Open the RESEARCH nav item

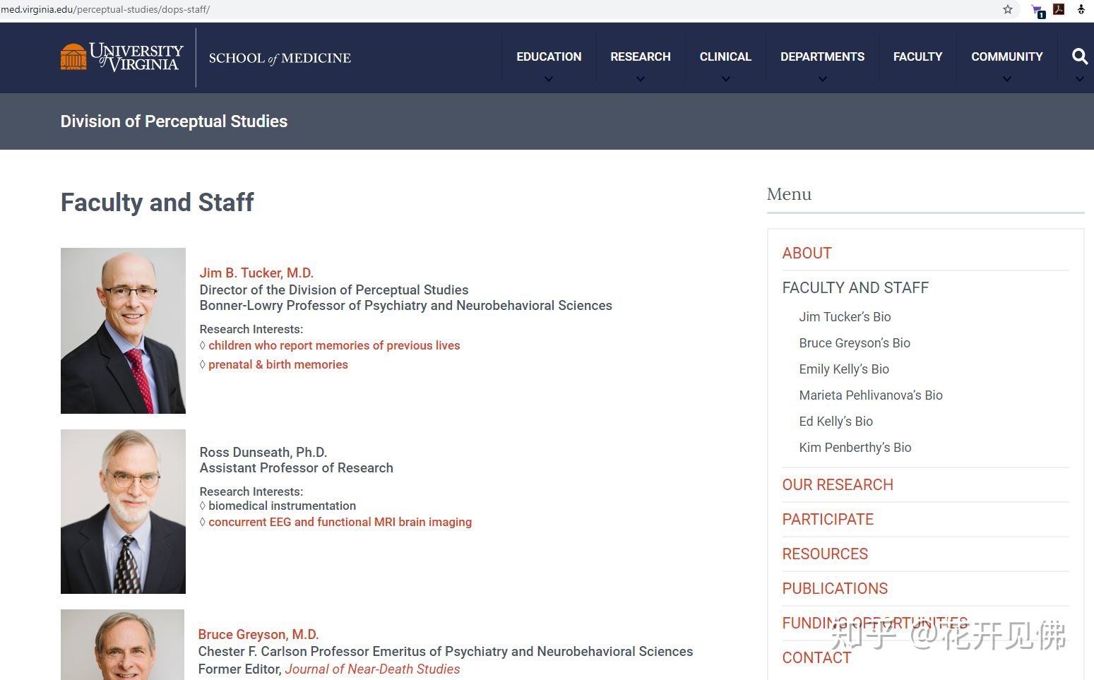641,56
